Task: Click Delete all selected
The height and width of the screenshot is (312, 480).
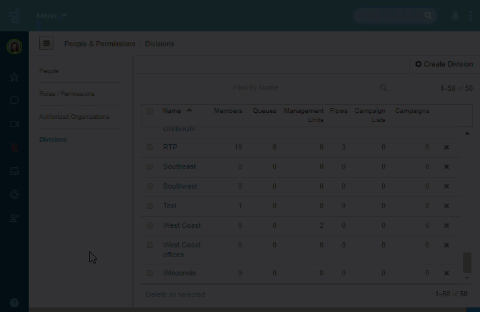Action: coord(175,294)
